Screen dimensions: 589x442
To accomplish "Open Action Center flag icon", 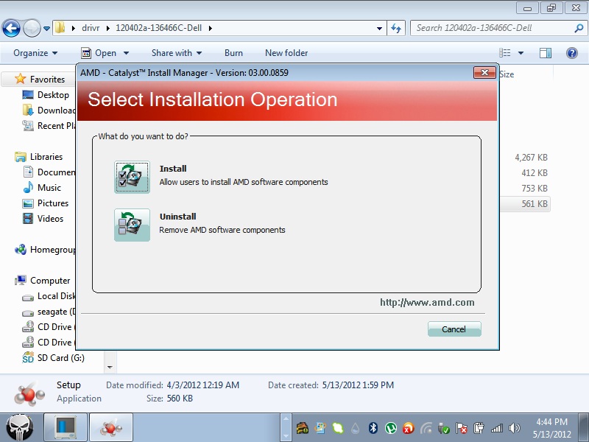I will (462, 428).
